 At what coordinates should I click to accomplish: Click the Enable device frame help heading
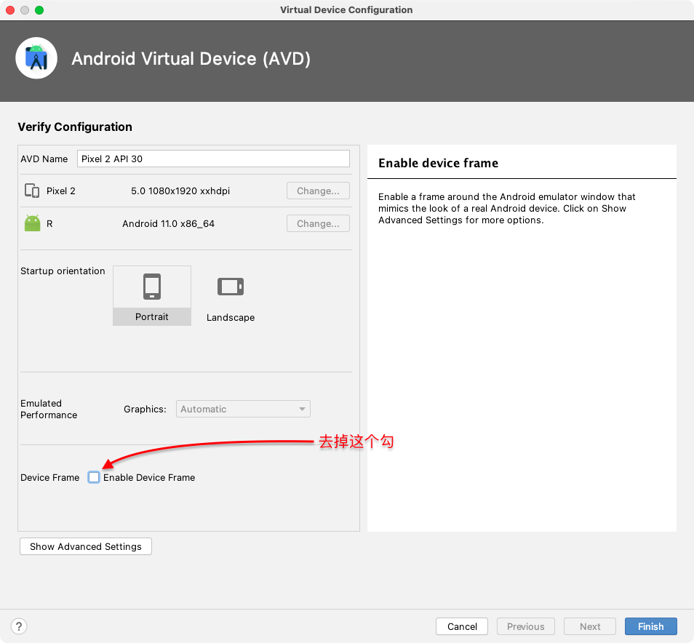tap(438, 163)
